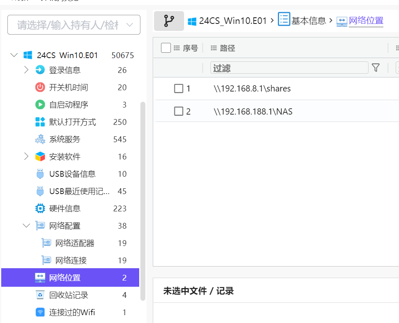Check the box for row 2 NAS path
This screenshot has height=323, width=399.
178,111
